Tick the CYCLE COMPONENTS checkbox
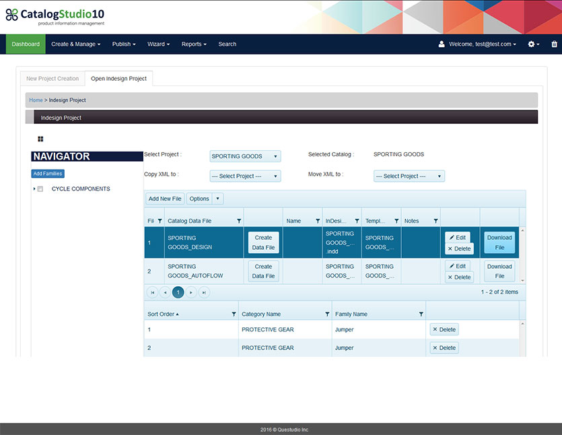This screenshot has height=435, width=562. [x=40, y=189]
